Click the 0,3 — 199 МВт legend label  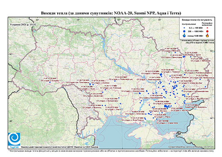(194, 28)
